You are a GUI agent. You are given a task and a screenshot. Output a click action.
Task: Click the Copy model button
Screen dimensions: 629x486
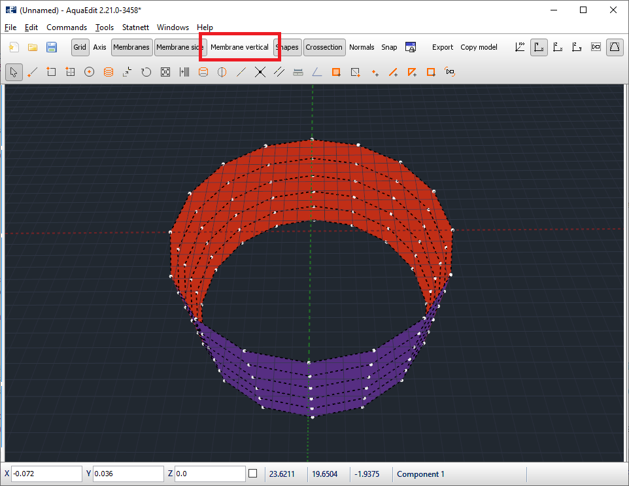coord(479,47)
